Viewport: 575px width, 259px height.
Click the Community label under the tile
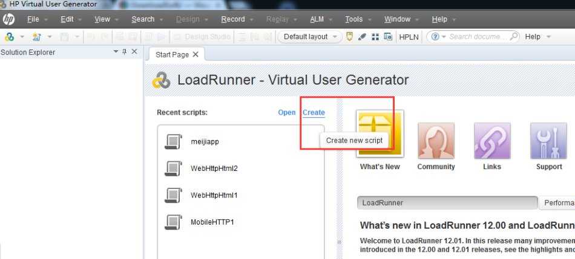(x=436, y=167)
